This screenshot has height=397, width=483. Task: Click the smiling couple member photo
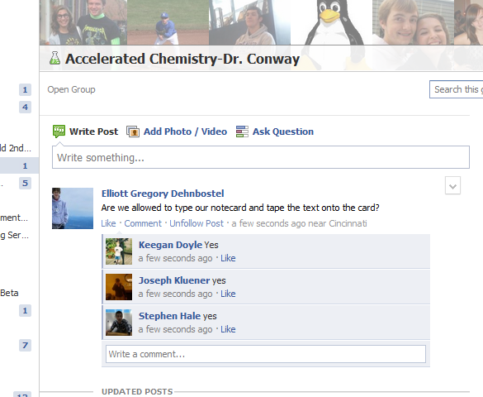pyautogui.click(x=413, y=22)
